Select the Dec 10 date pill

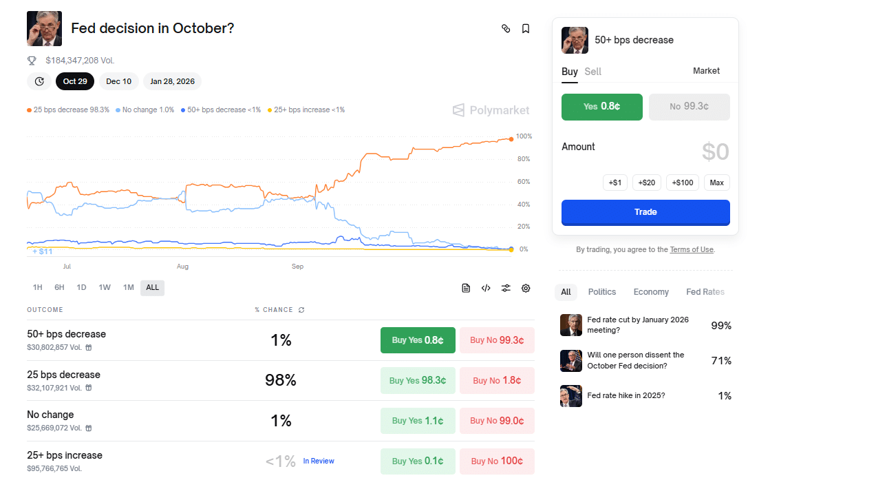click(118, 81)
